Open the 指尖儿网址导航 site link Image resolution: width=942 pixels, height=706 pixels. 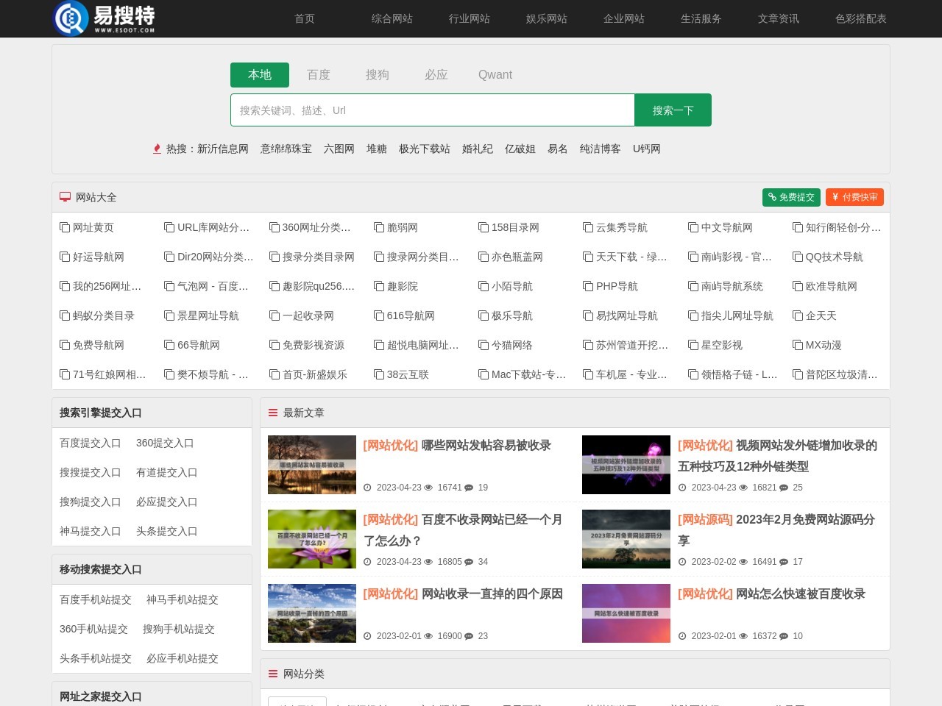(737, 315)
